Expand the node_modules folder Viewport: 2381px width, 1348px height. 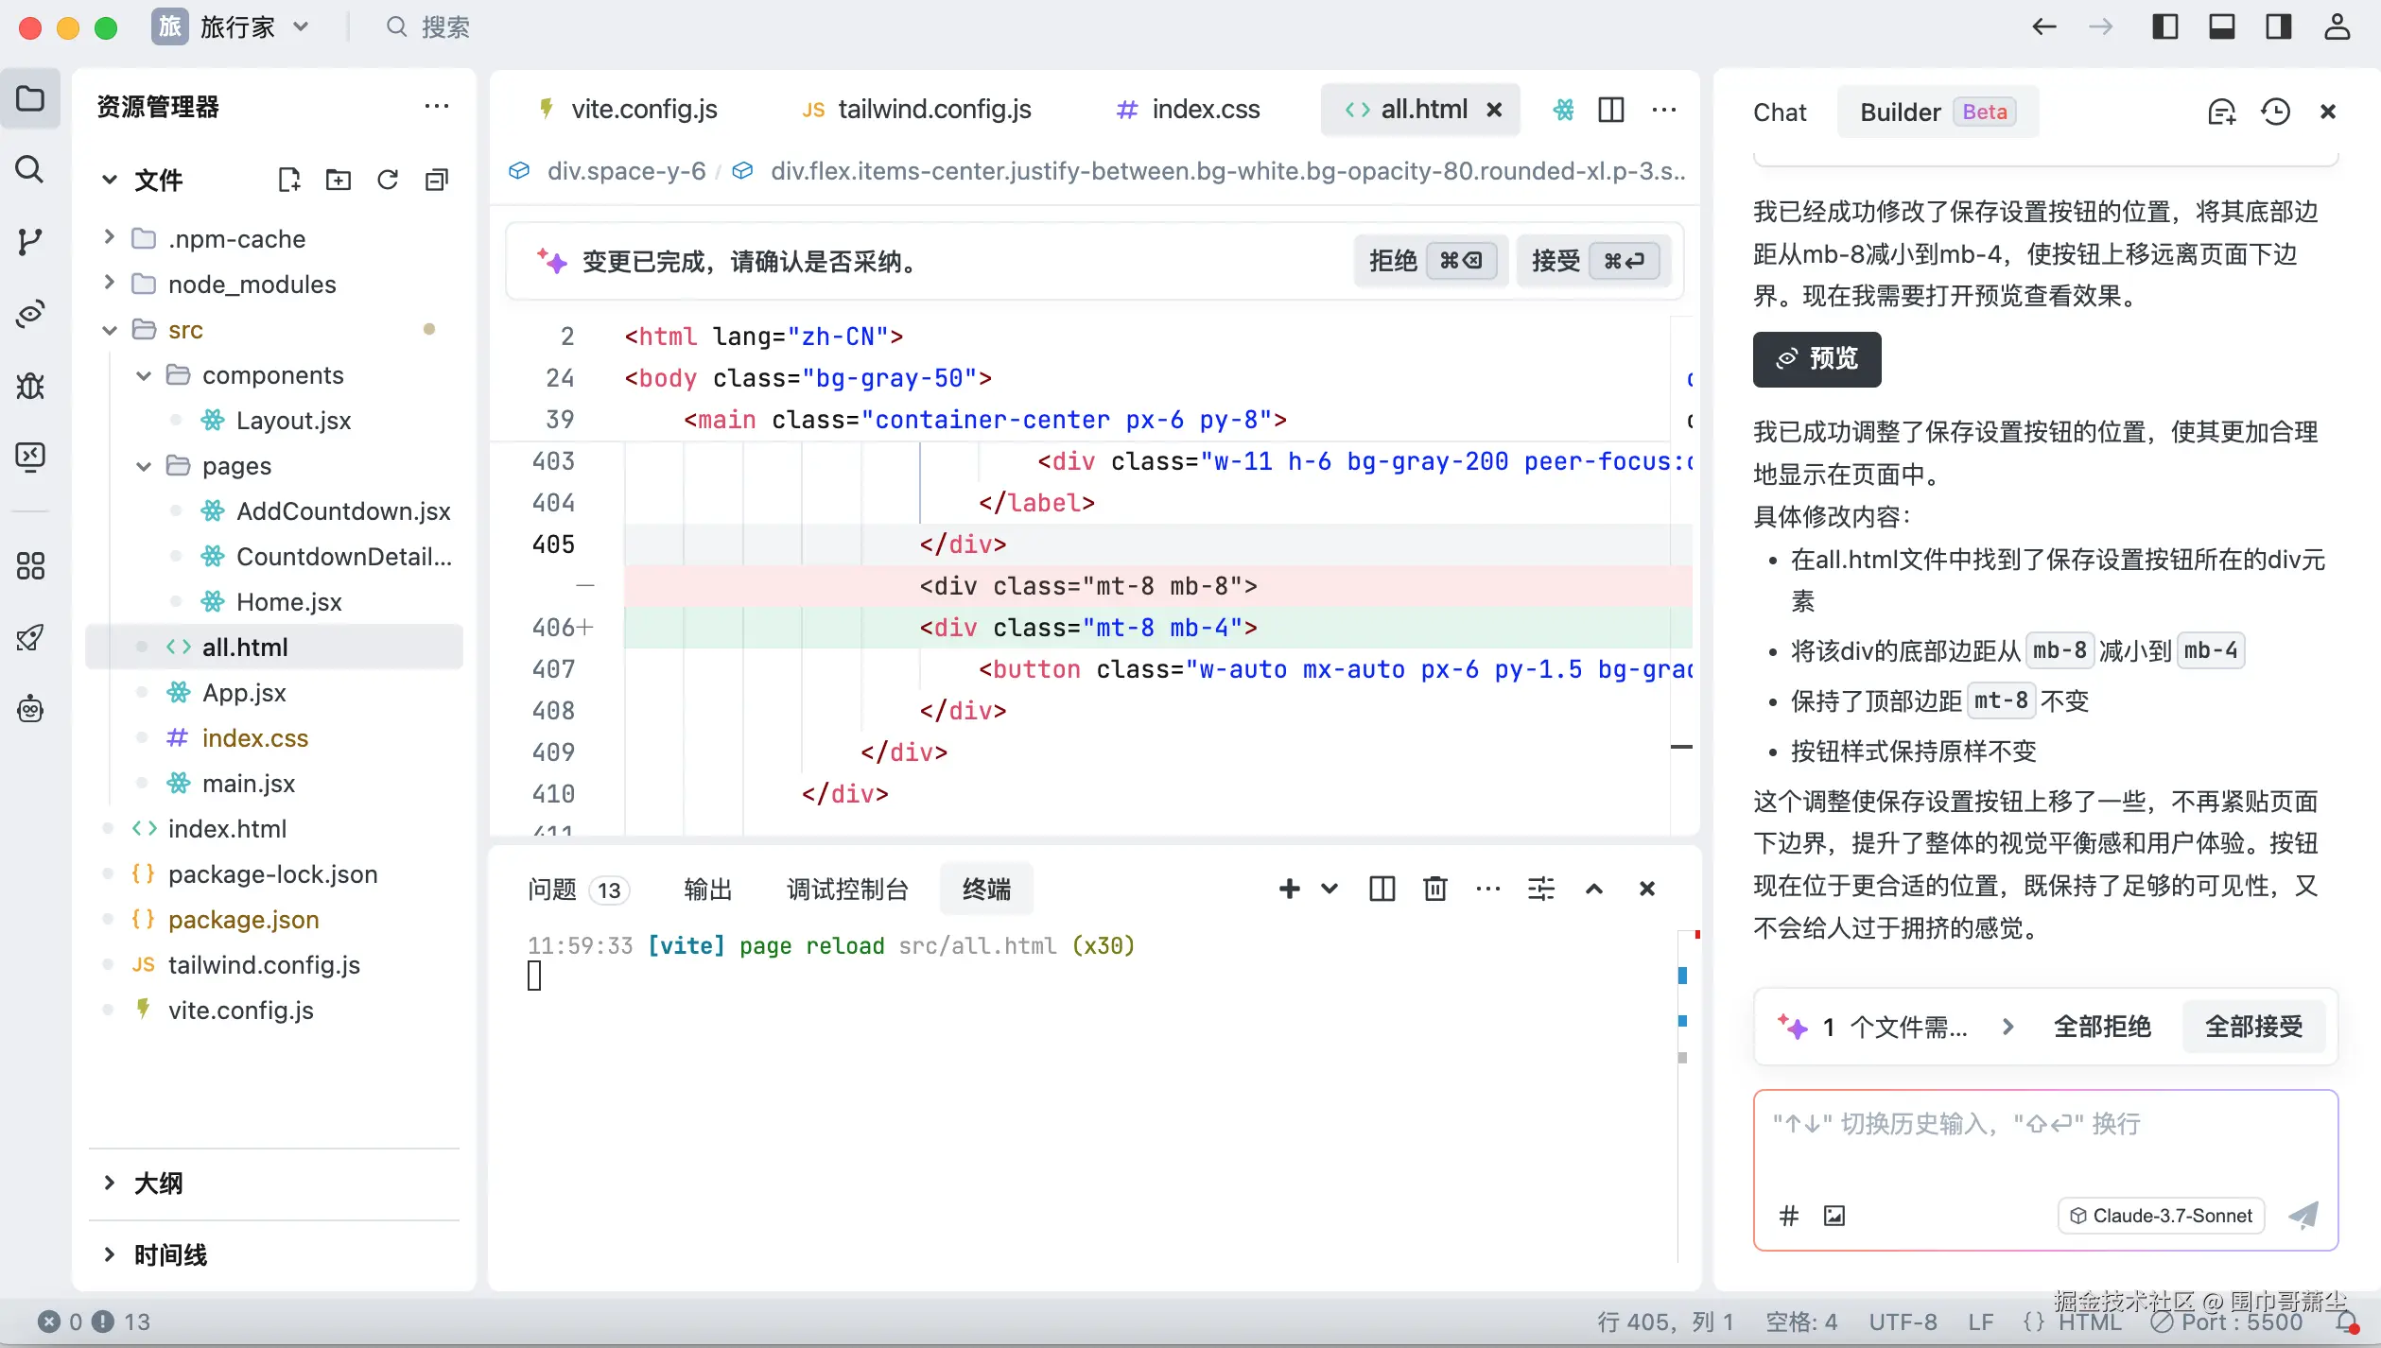[108, 284]
